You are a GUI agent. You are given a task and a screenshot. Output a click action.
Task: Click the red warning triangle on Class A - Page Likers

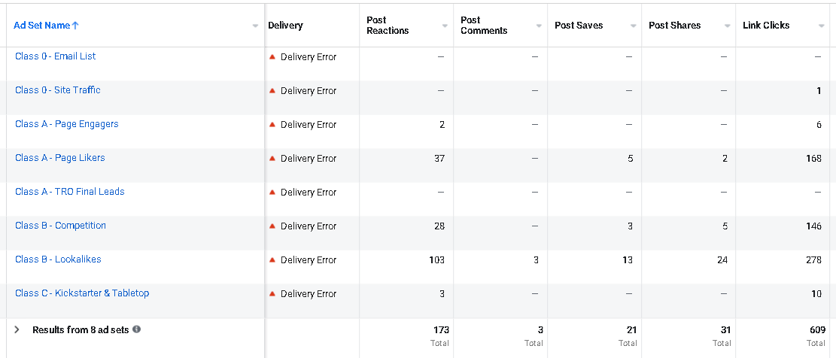coord(272,159)
